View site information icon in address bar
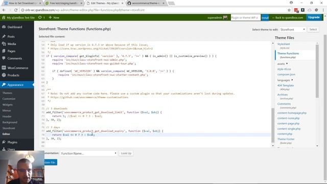This screenshot has width=327, height=184. point(22,10)
